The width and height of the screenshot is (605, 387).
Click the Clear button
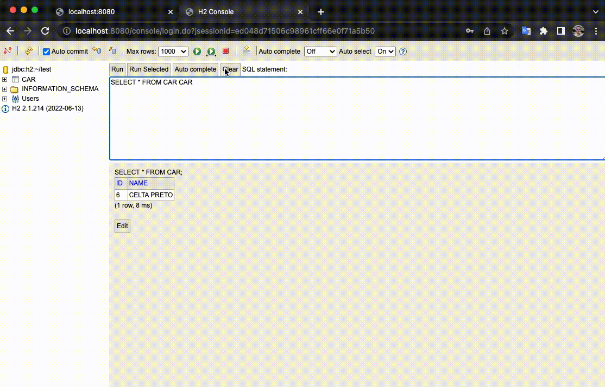(x=230, y=69)
